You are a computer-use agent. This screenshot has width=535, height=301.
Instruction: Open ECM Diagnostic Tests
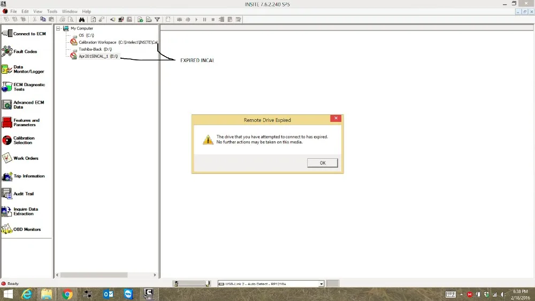[x=23, y=87]
